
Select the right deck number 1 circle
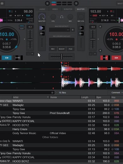coord(76,3)
